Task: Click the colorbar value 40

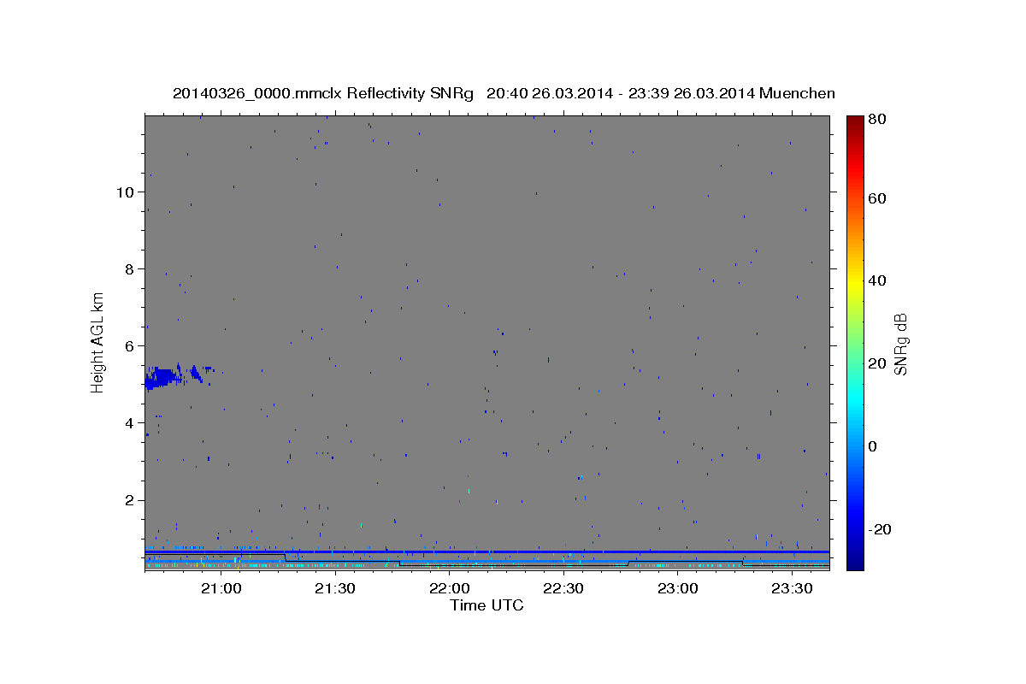Action: pos(876,280)
